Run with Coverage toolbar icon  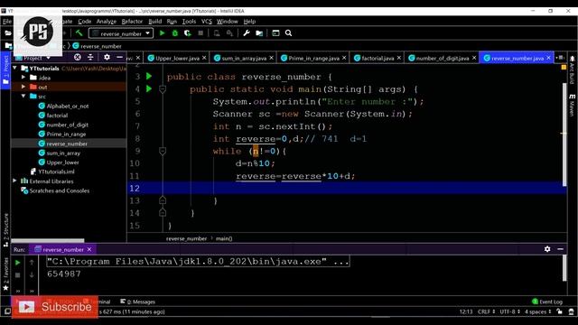(x=188, y=33)
